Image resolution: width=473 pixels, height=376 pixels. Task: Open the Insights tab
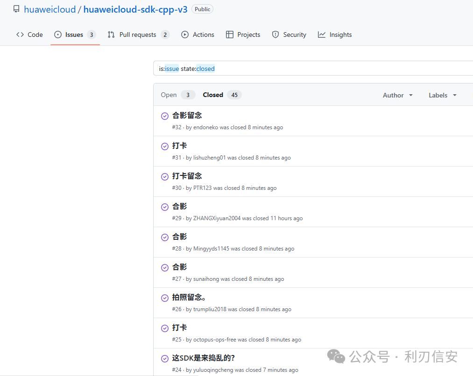tap(335, 35)
